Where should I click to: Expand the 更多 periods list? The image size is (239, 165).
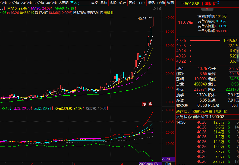pos(75,3)
